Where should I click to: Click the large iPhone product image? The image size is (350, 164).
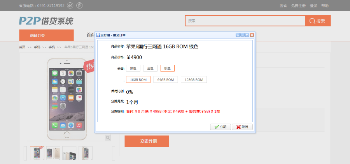[x=67, y=99]
